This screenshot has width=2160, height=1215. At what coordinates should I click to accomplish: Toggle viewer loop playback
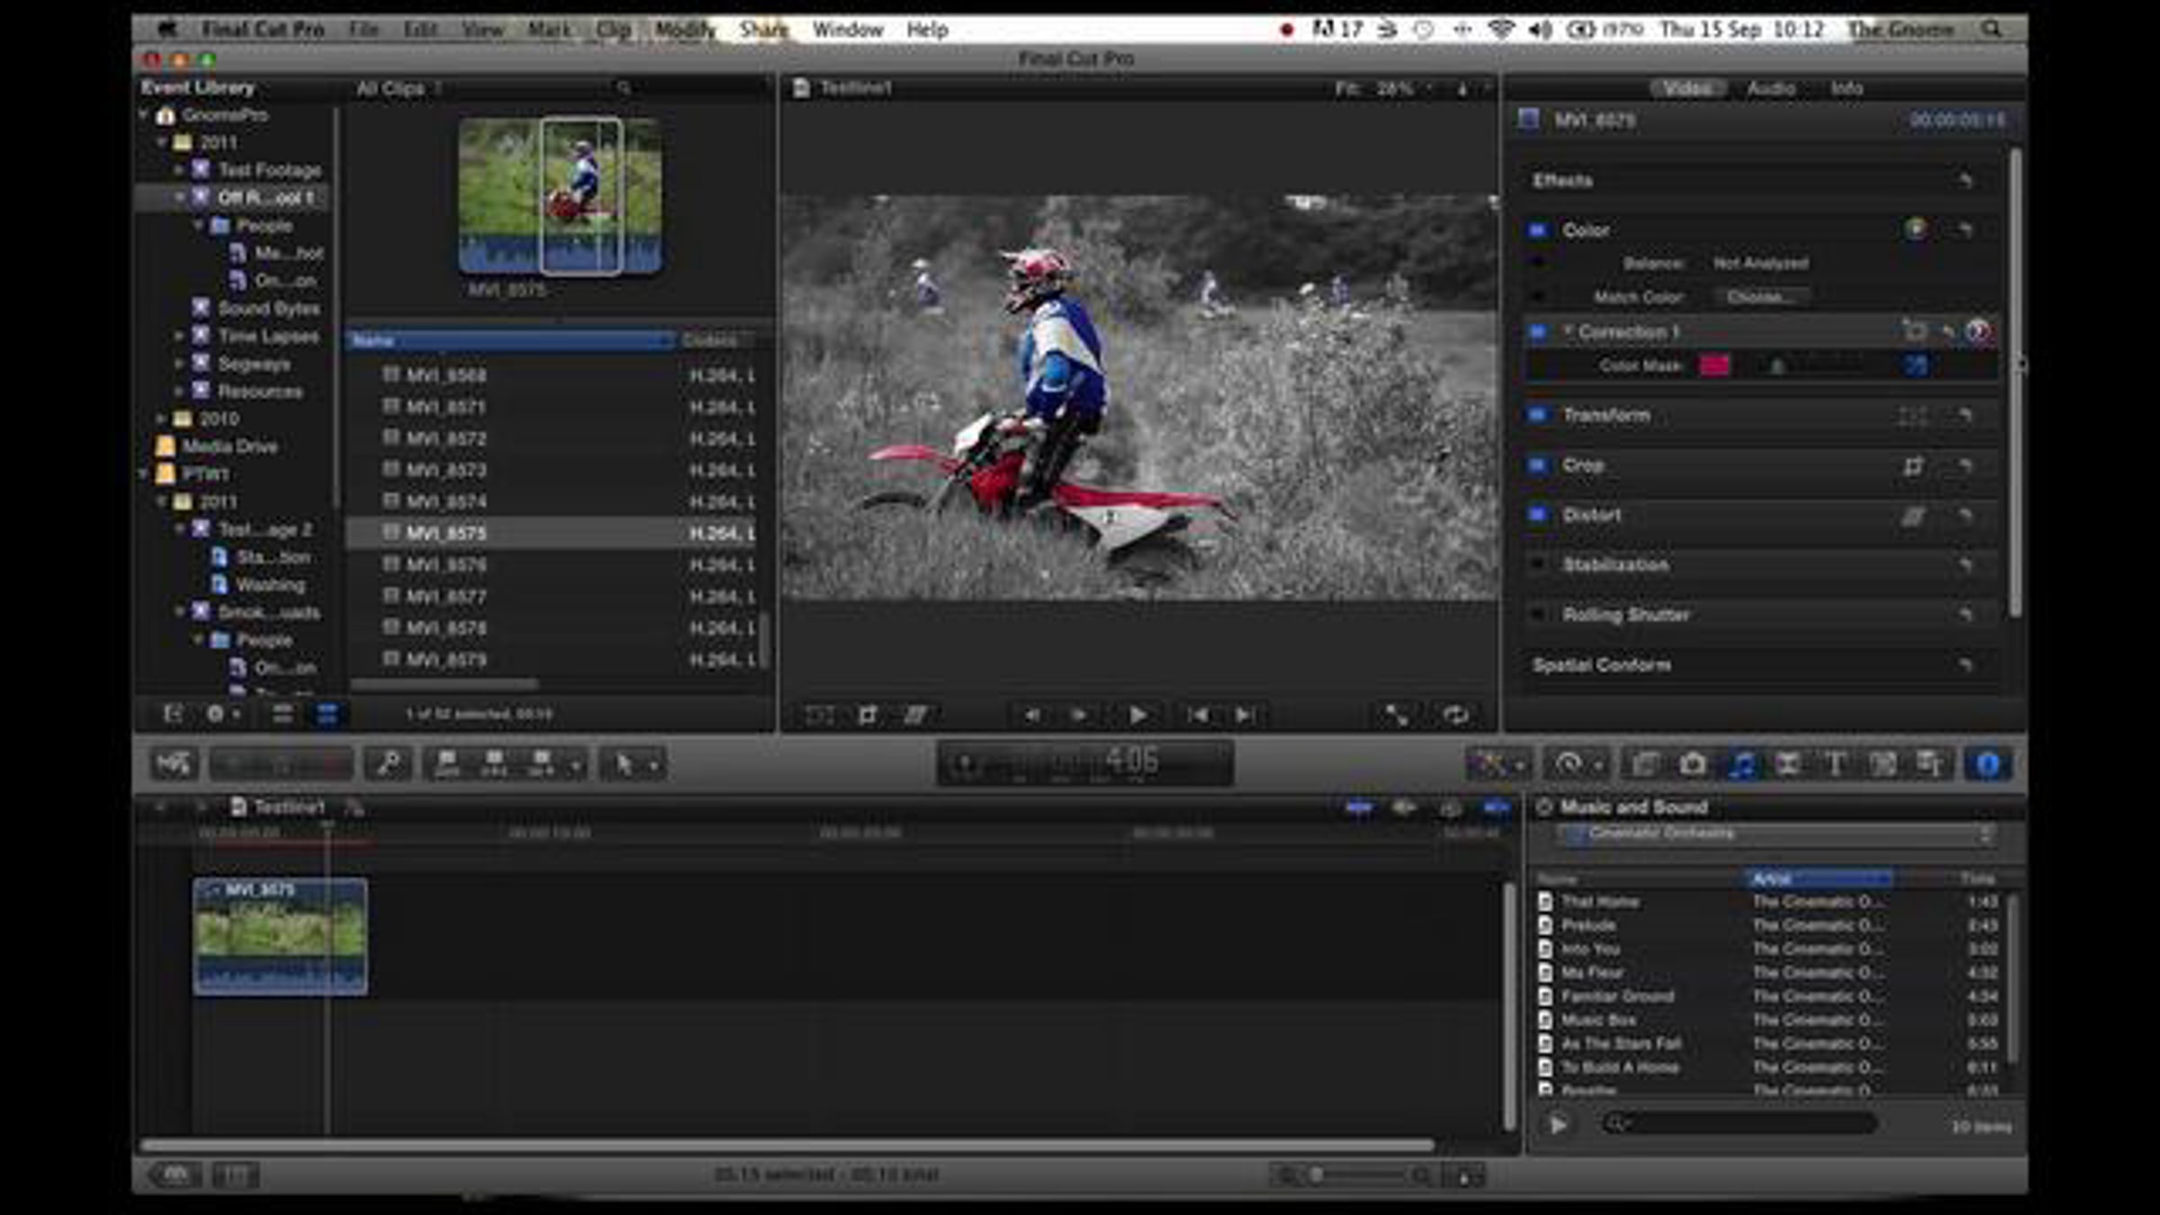coord(1455,715)
